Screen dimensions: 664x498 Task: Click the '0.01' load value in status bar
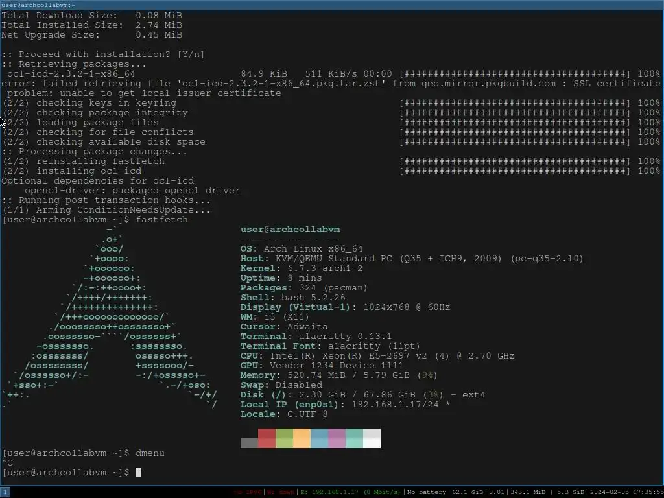click(497, 492)
